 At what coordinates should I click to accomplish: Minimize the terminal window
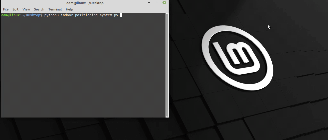pos(149,3)
